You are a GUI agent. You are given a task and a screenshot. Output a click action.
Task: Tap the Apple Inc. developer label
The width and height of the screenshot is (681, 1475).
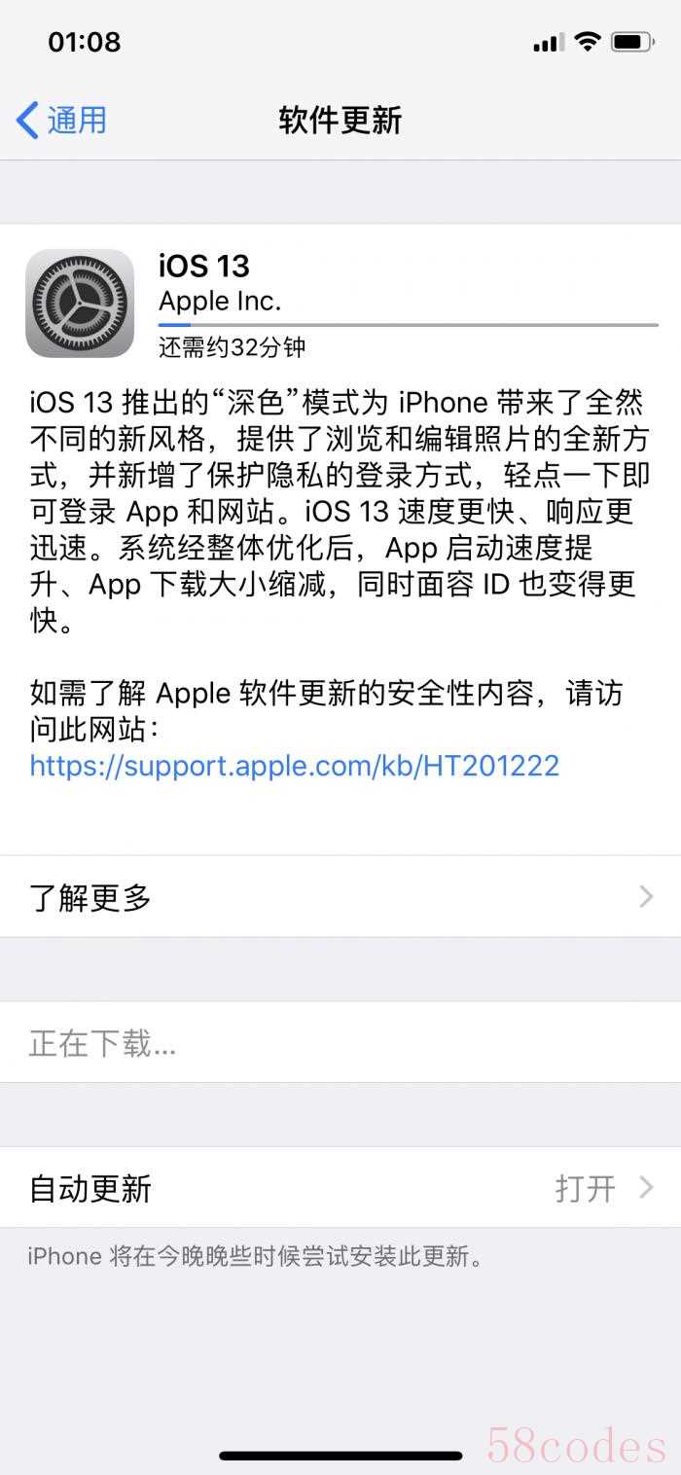click(220, 302)
